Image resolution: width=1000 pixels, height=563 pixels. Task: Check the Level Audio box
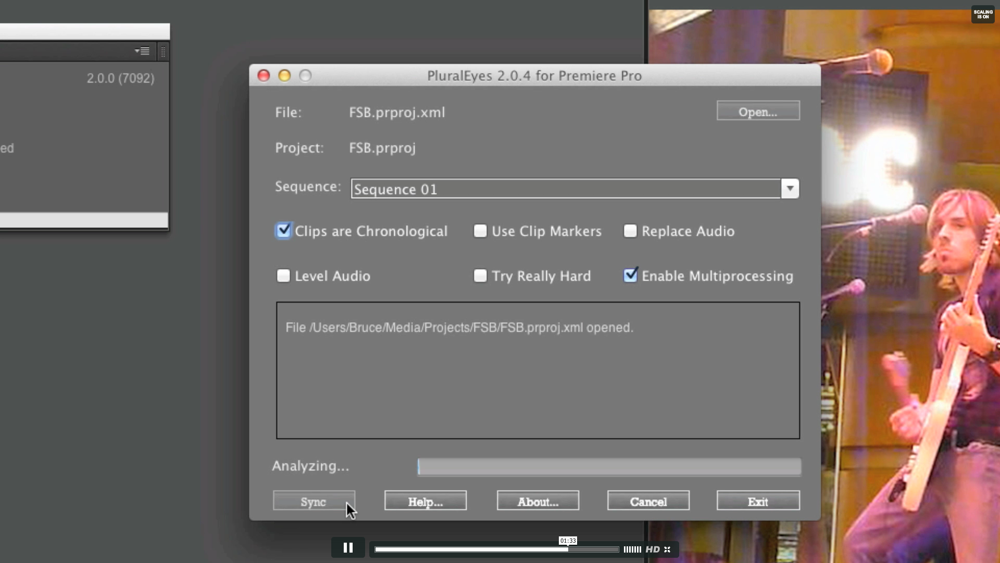(283, 276)
